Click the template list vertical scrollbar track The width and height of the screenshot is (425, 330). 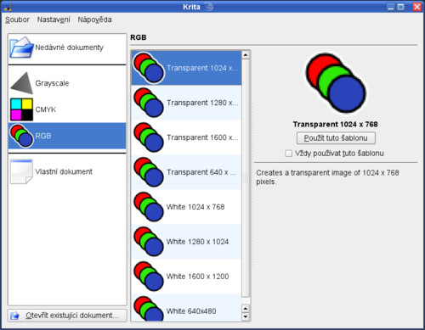coord(246,178)
